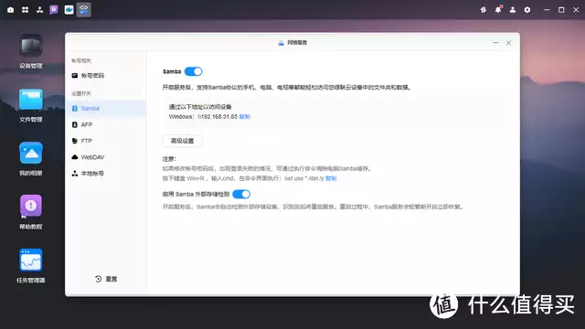
Task: Click the network topology icon in top bar
Action: pos(39,10)
